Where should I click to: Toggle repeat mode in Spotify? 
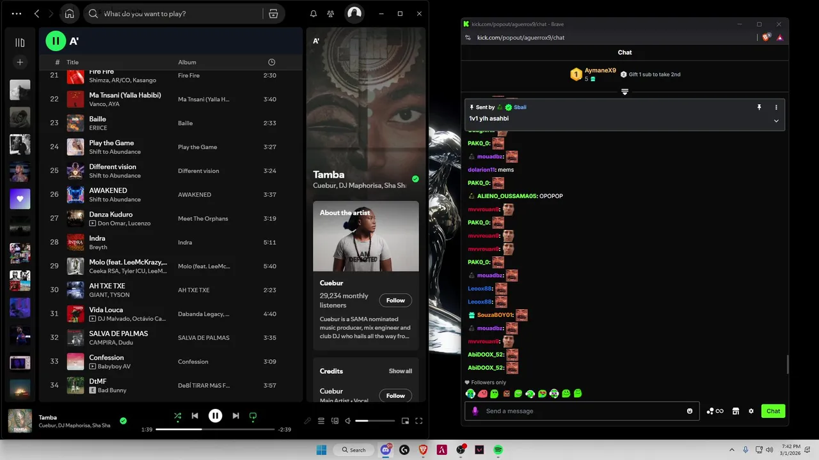pyautogui.click(x=253, y=416)
